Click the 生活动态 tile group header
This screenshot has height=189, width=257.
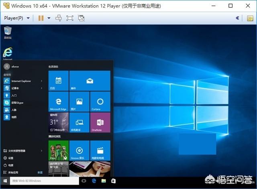[x=53, y=67]
